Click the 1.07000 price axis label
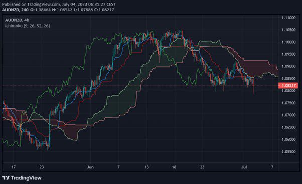The width and height of the screenshot is (302, 184). pos(288,115)
